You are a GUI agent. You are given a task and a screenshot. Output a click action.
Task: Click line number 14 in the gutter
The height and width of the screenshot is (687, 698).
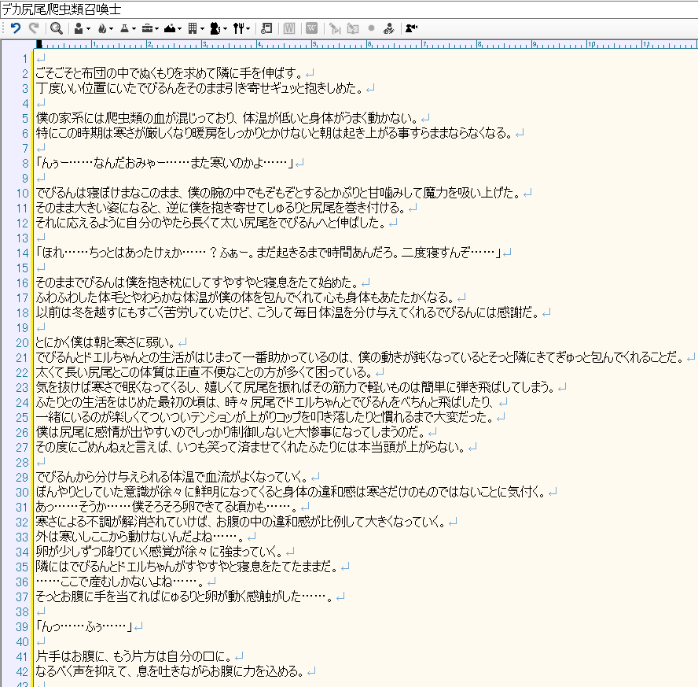tap(22, 253)
